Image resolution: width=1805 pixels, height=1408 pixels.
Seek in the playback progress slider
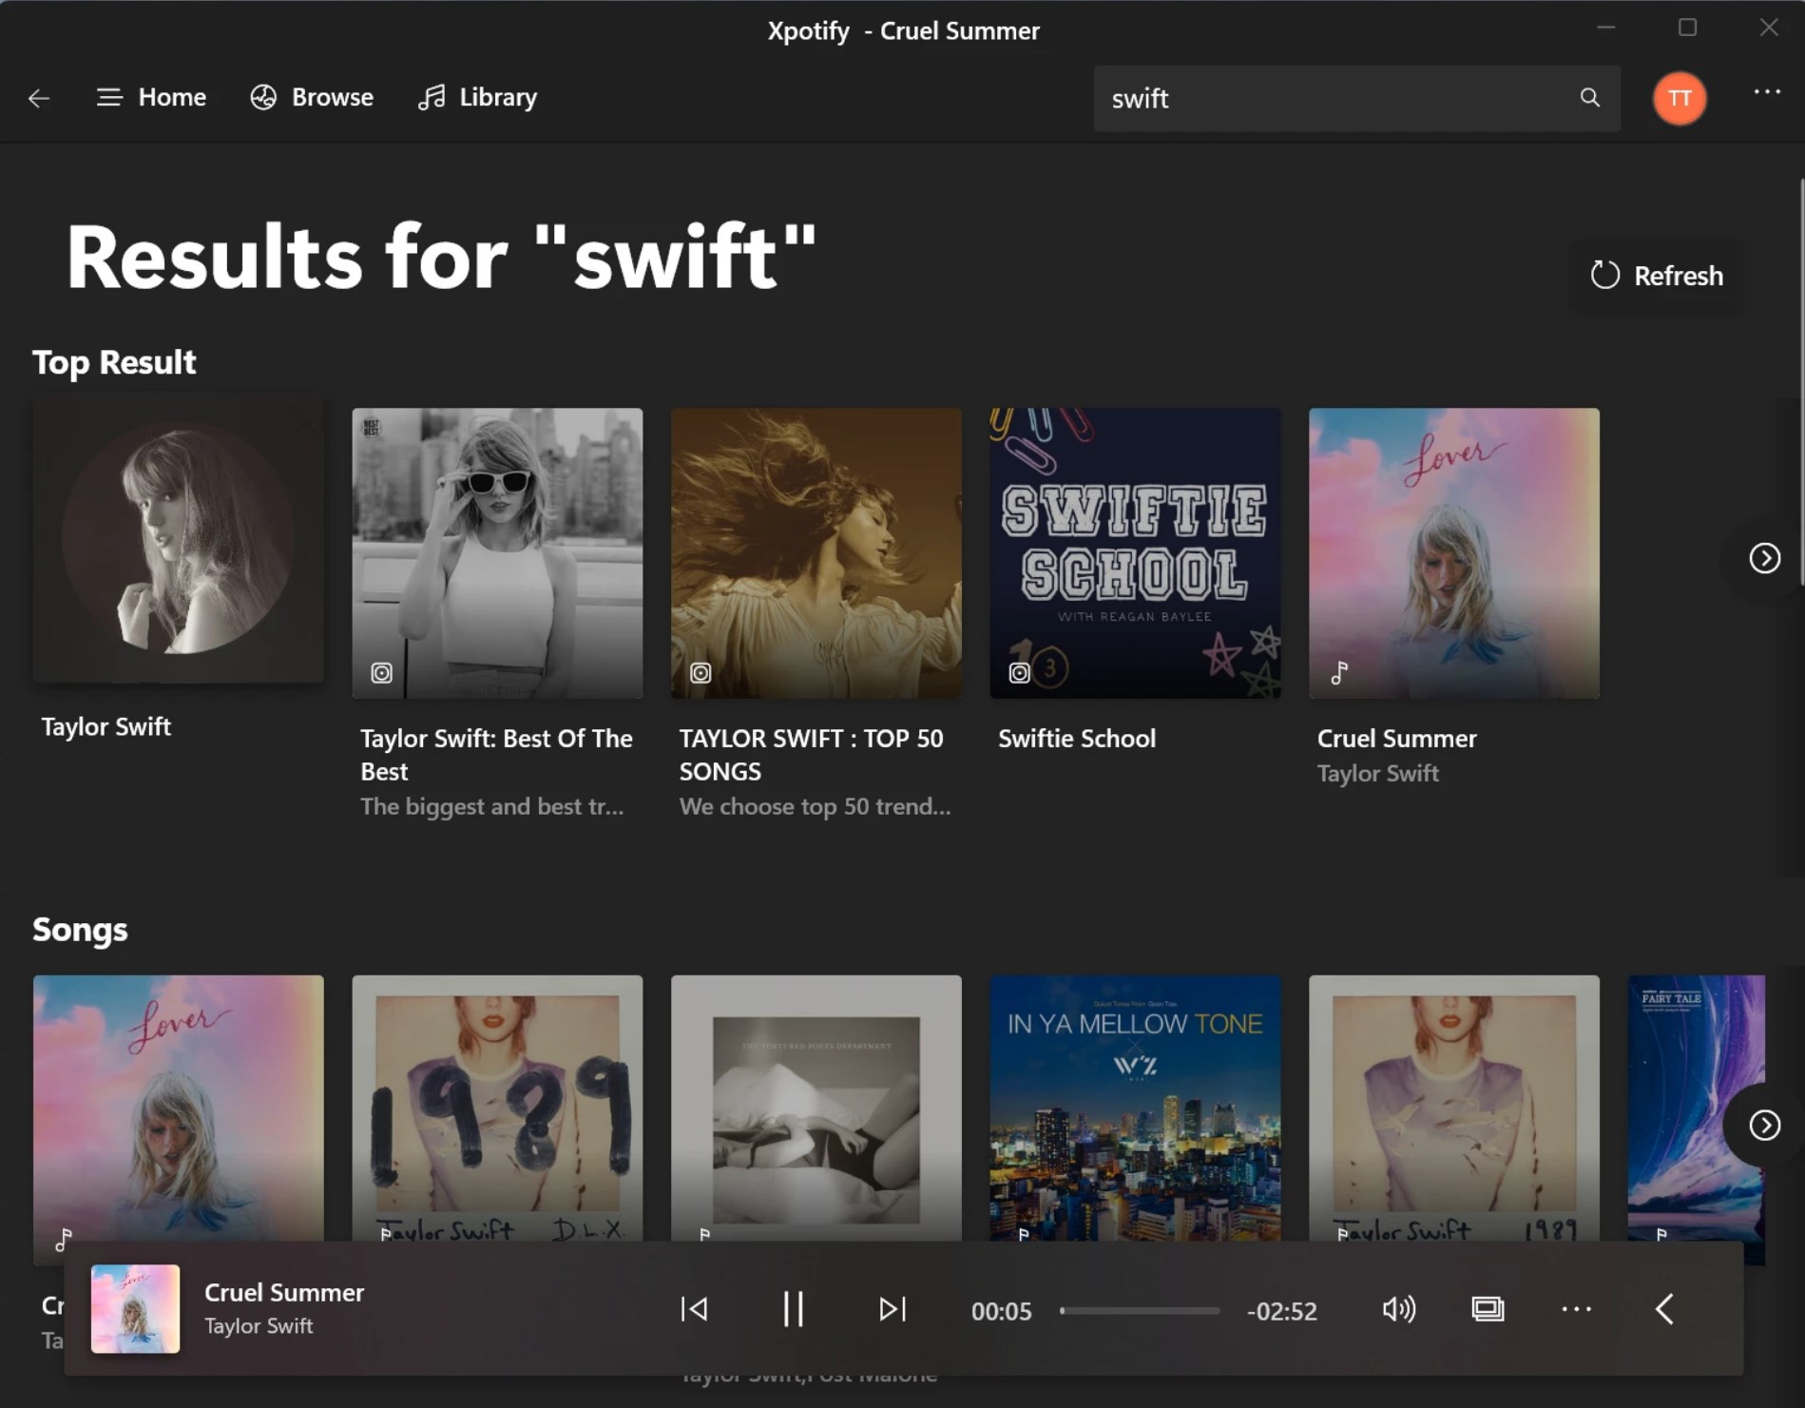pos(1140,1311)
